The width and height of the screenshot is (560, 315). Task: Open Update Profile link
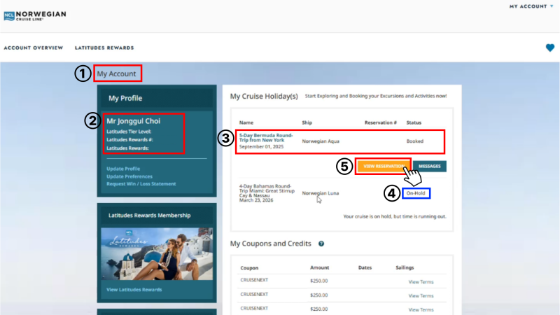pyautogui.click(x=123, y=169)
